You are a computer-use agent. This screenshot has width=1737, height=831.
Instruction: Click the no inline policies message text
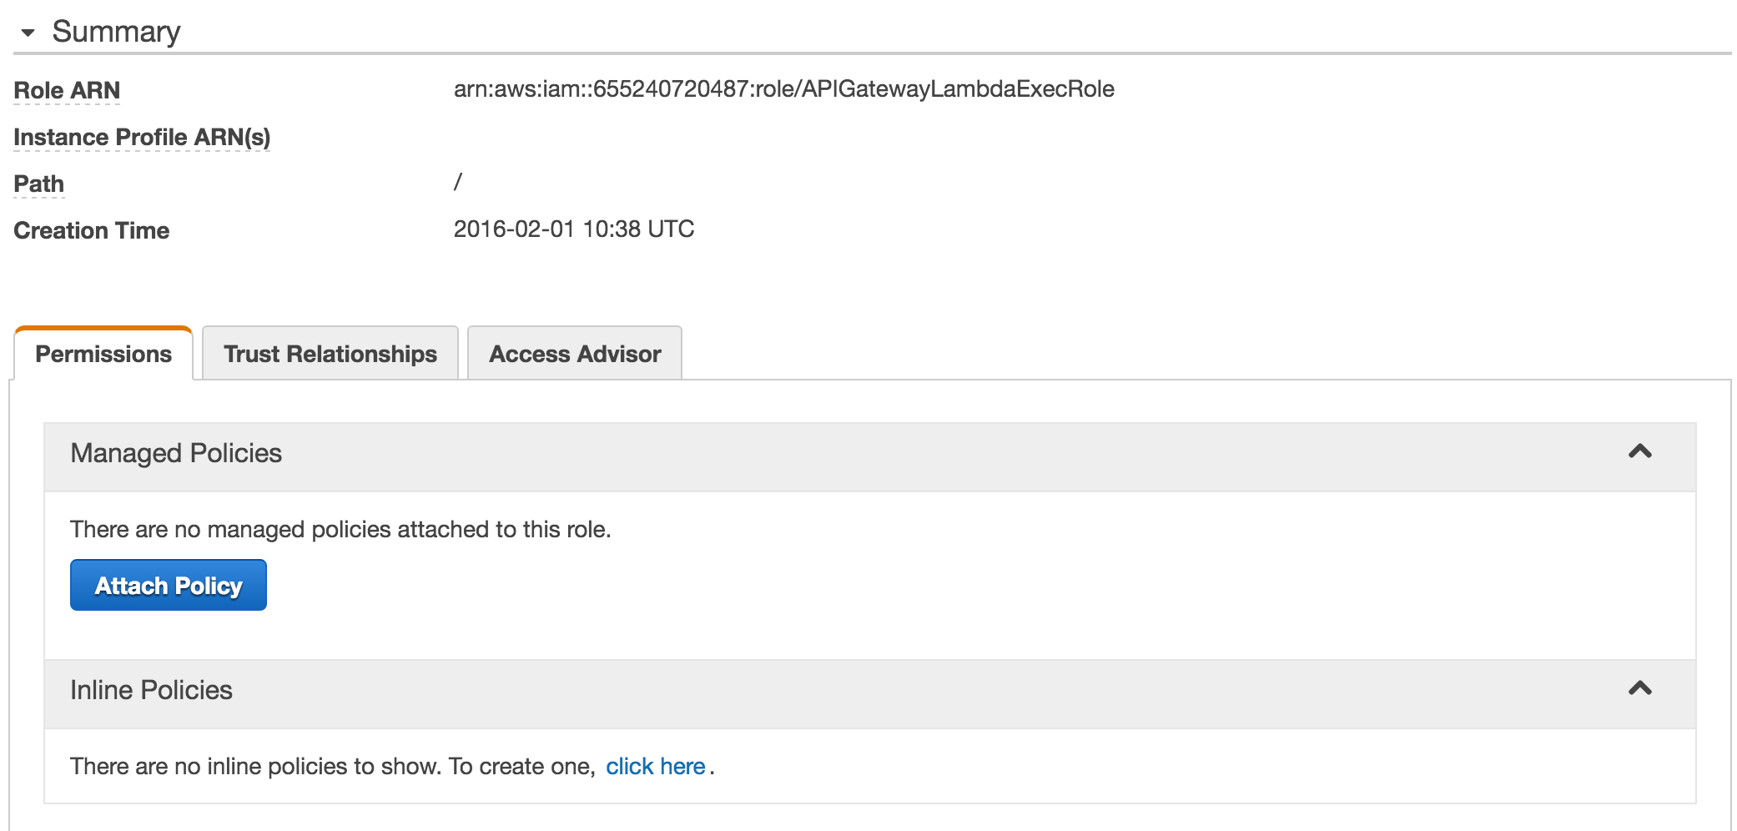pyautogui.click(x=330, y=766)
